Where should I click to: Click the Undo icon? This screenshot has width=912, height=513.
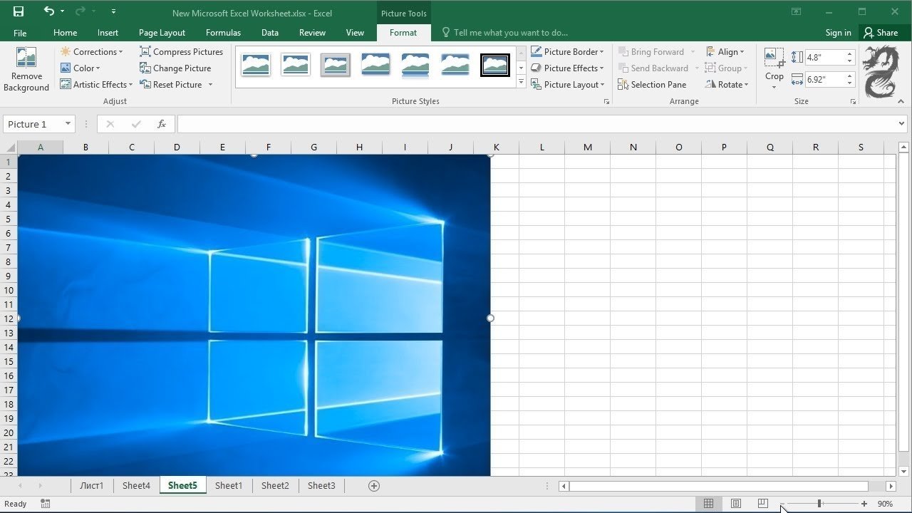click(48, 11)
